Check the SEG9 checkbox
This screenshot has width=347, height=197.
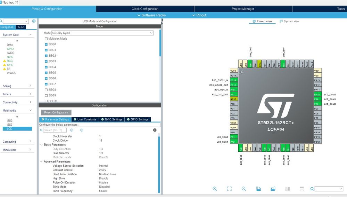click(x=46, y=95)
